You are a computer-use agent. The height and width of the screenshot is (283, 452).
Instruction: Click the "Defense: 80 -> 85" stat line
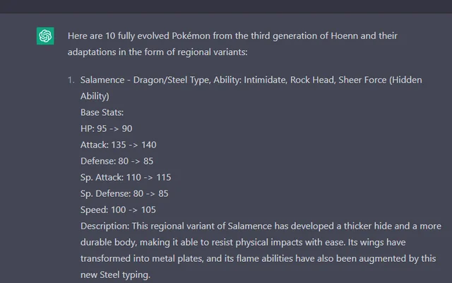coord(117,161)
